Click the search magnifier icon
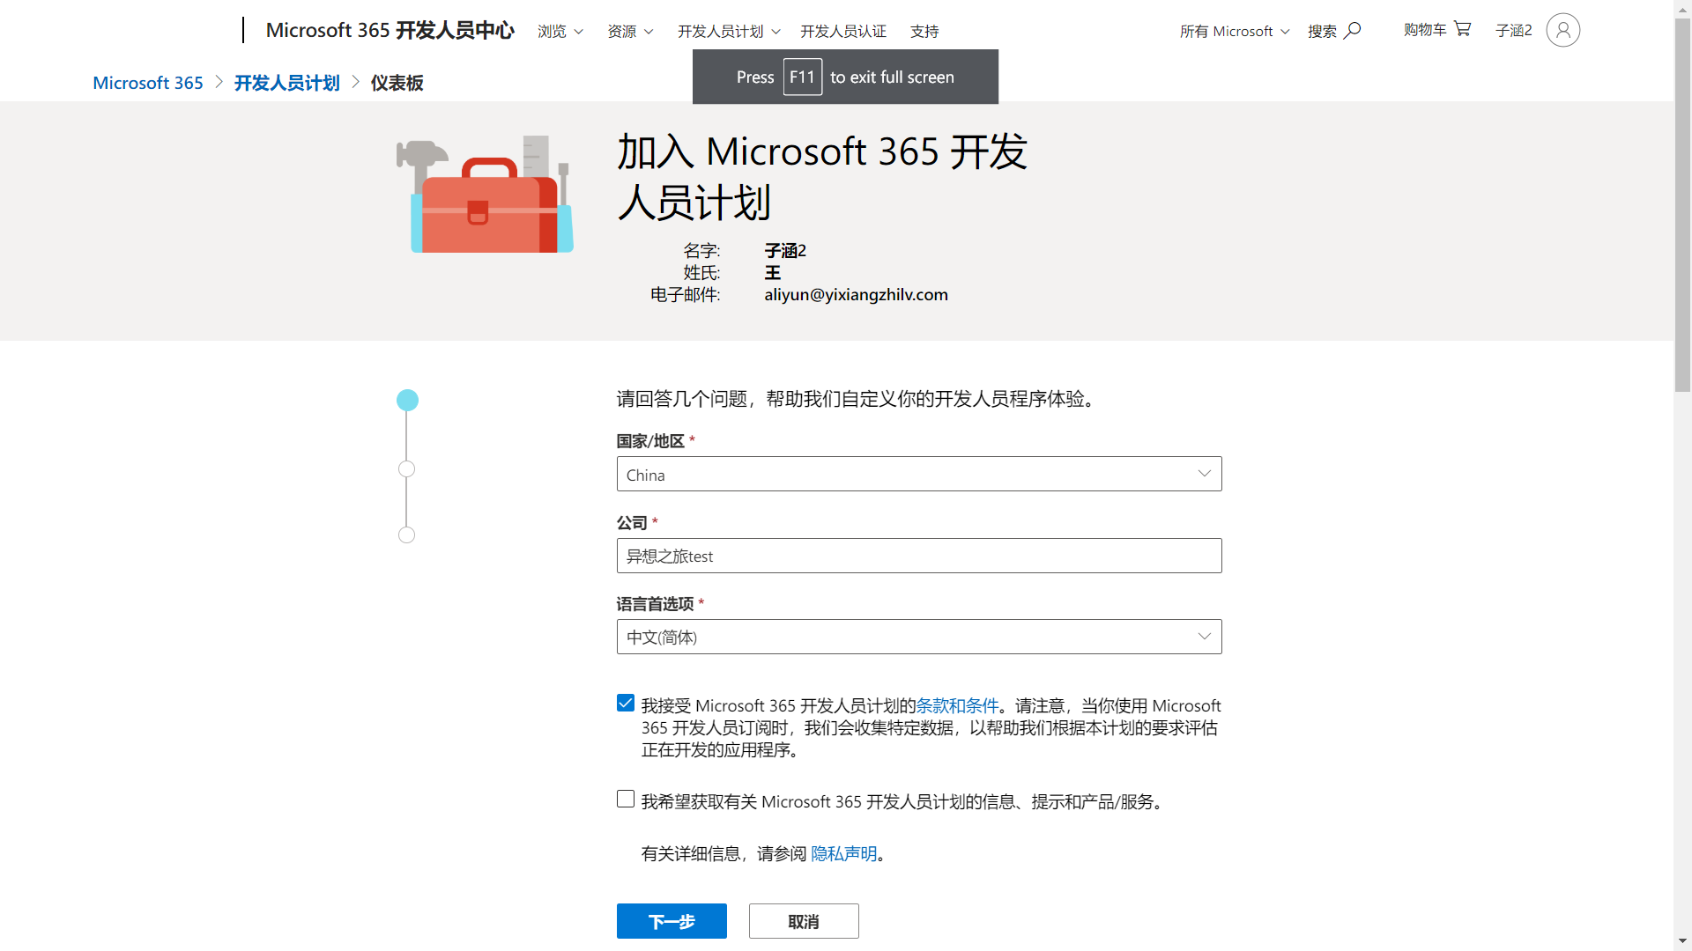Image resolution: width=1692 pixels, height=951 pixels. coord(1353,31)
